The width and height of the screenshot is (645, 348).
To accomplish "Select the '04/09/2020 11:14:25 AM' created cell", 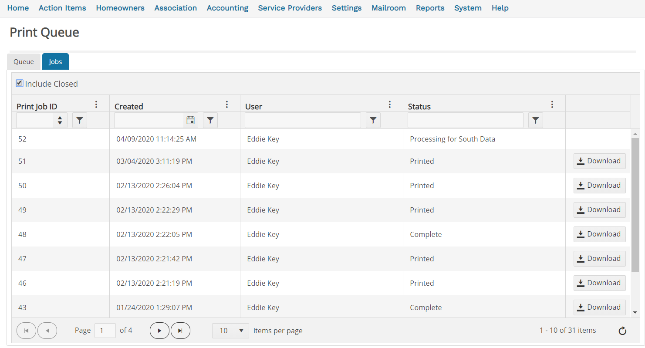I will tap(175, 139).
